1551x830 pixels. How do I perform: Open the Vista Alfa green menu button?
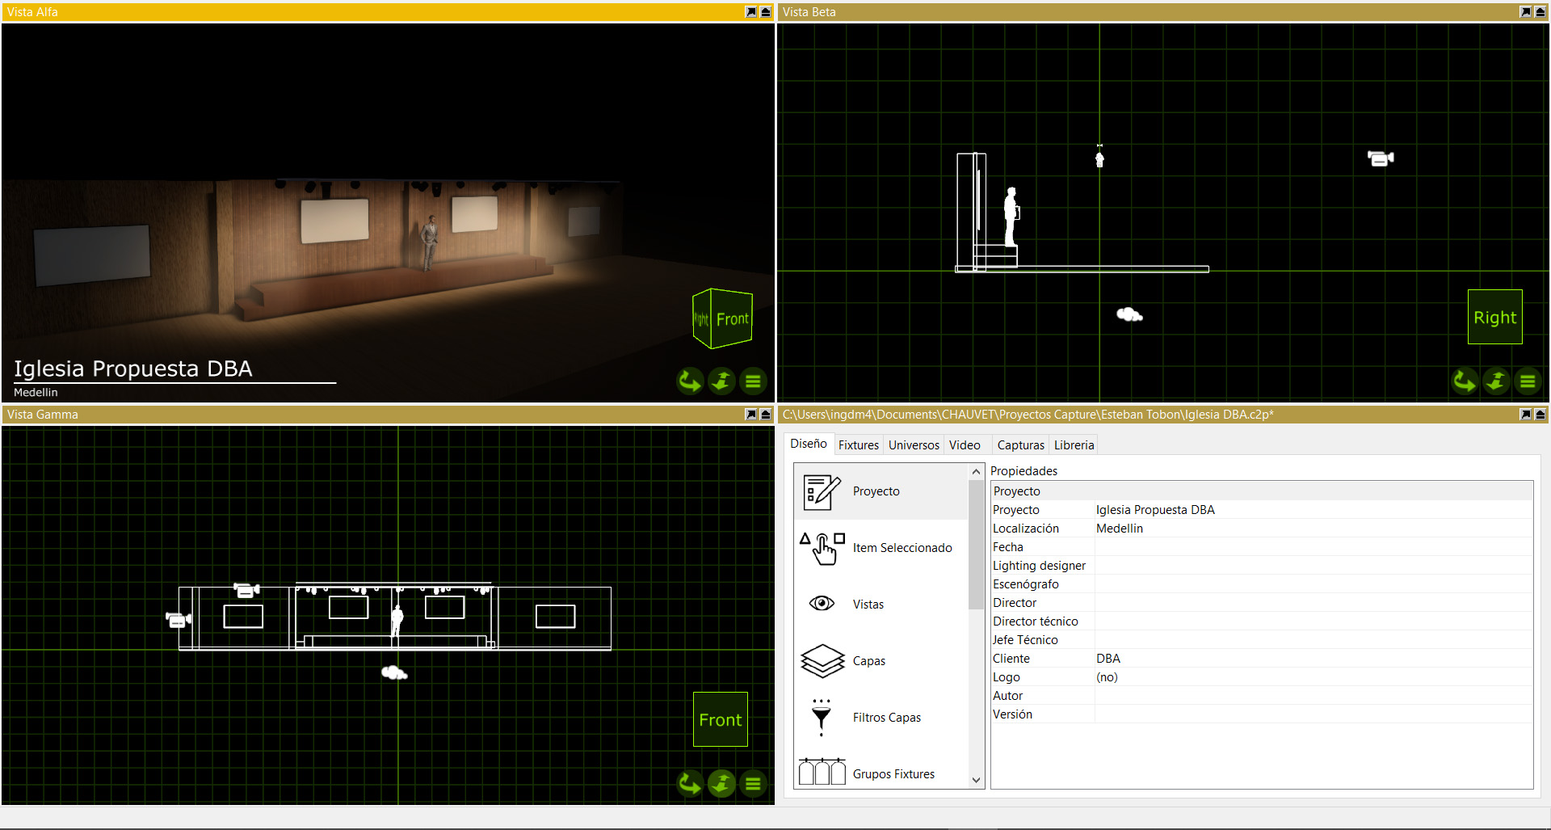(x=753, y=381)
